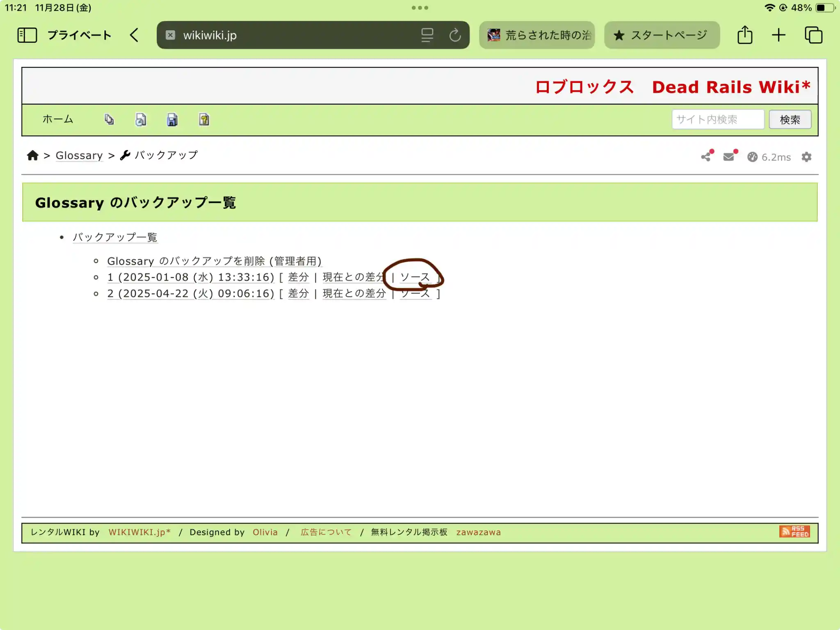
Task: Open the help question mark icon
Action: click(x=204, y=119)
